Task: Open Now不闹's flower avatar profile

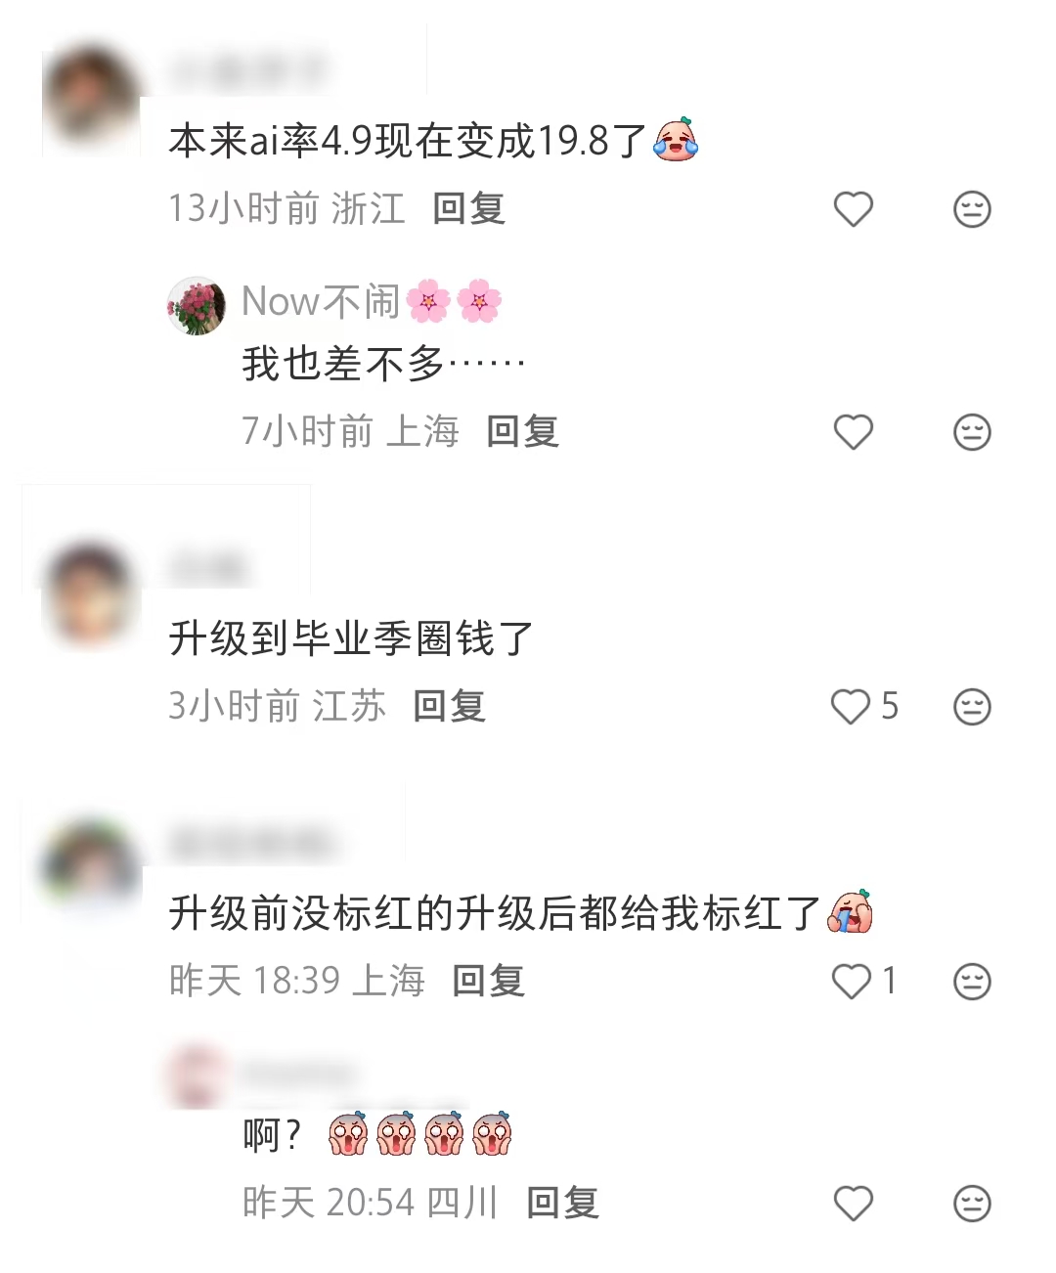Action: coord(197,305)
